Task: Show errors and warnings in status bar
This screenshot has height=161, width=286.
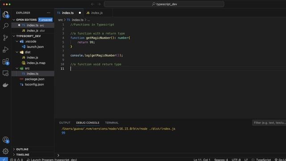Action: [17, 160]
